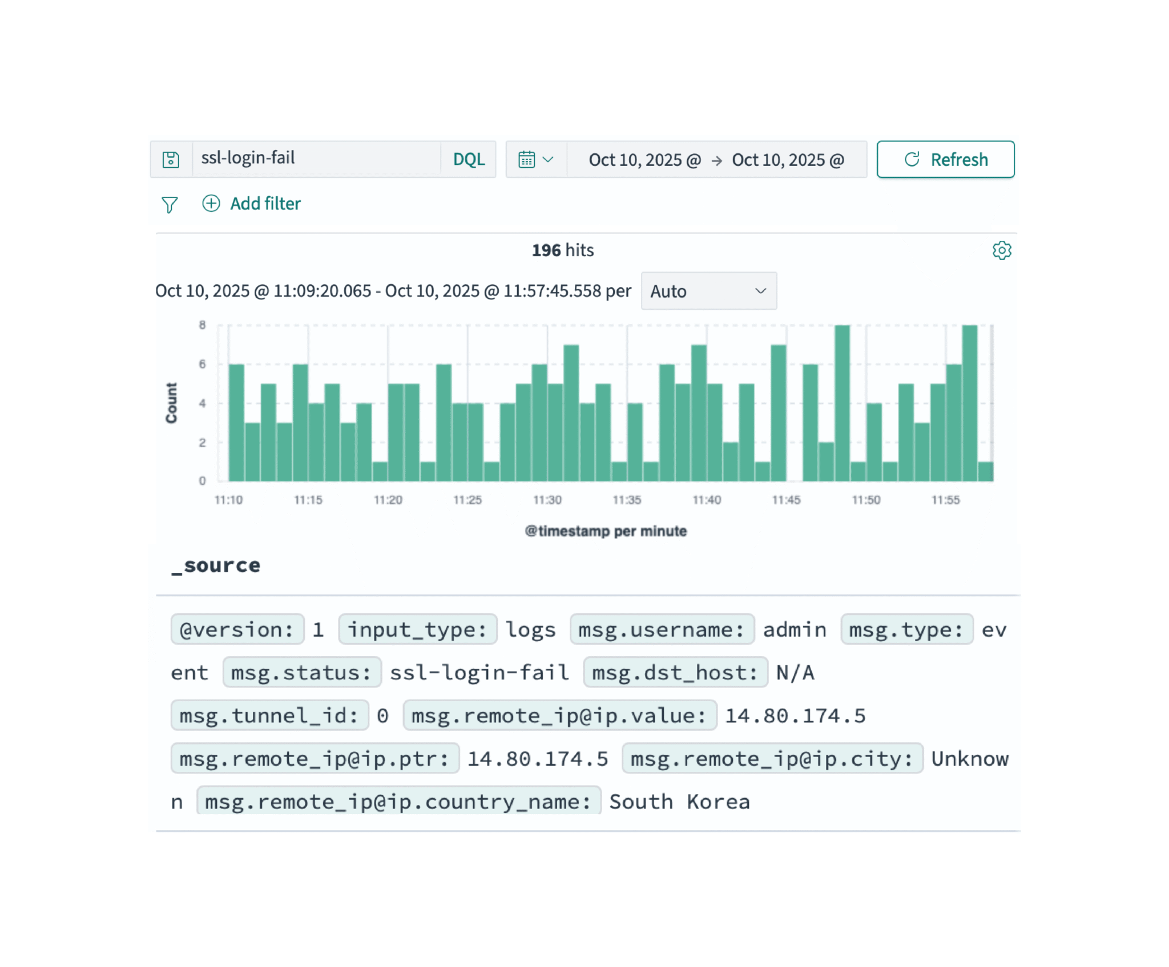1169x967 pixels.
Task: Open the Auto interval dropdown
Action: 708,291
